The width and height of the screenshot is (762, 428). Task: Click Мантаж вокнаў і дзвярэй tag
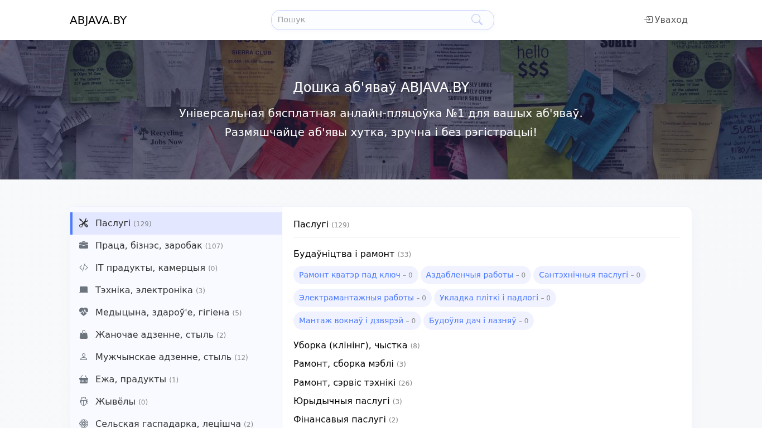click(x=357, y=320)
